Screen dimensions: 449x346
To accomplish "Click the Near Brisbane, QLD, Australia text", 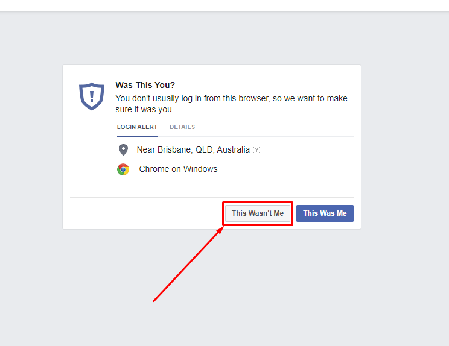I will click(x=193, y=149).
